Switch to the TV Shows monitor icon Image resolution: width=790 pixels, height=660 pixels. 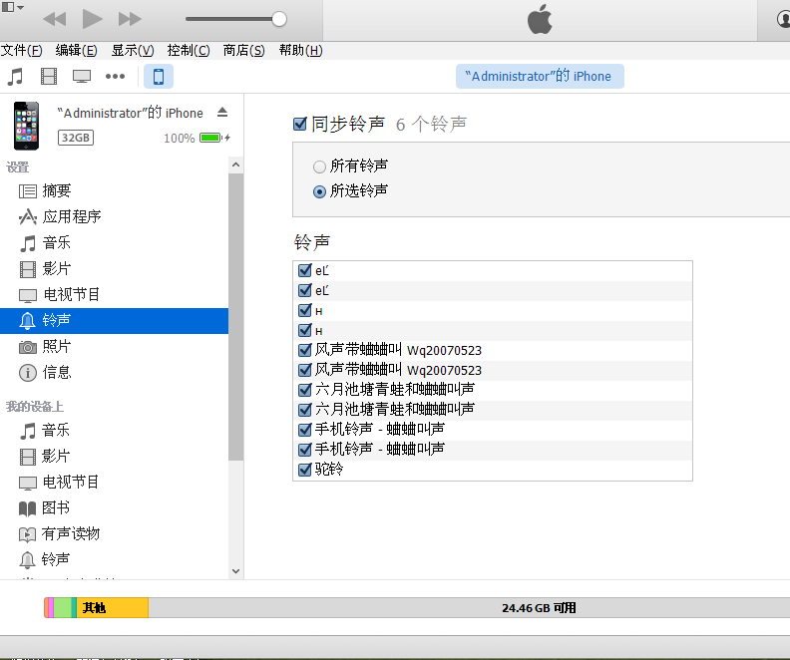click(x=82, y=77)
